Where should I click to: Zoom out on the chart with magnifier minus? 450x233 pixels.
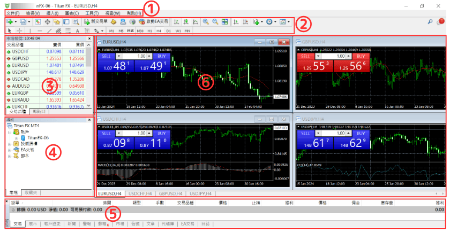click(215, 22)
